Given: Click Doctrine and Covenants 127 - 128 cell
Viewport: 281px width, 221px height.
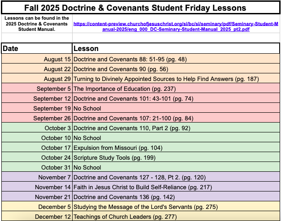Looking at the screenshot, I should (176, 177).
